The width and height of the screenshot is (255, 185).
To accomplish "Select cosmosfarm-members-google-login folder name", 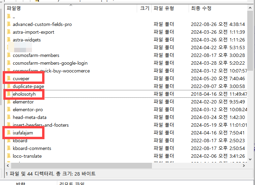I will point(50,63).
